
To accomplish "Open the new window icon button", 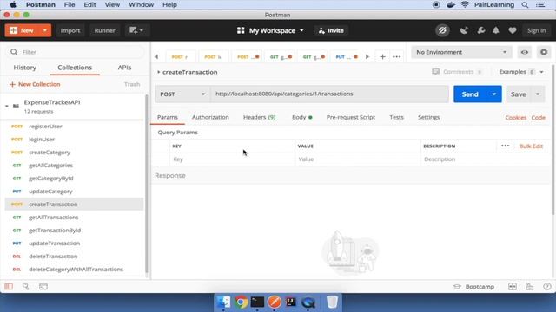I will click(x=136, y=30).
